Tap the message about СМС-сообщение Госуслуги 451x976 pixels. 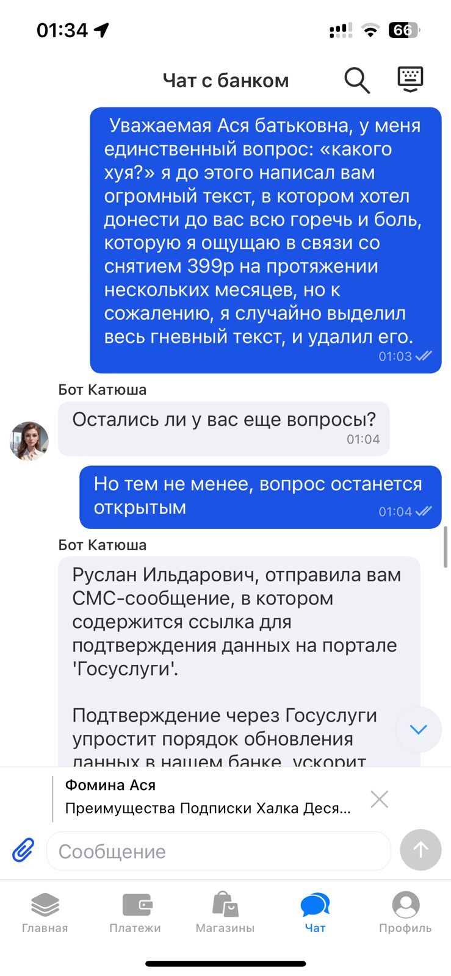(238, 622)
